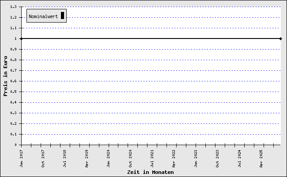Click the Nominalwert legend label text
287x177 pixels.
point(43,16)
